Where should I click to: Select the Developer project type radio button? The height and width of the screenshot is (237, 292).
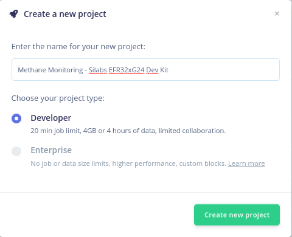coord(16,118)
